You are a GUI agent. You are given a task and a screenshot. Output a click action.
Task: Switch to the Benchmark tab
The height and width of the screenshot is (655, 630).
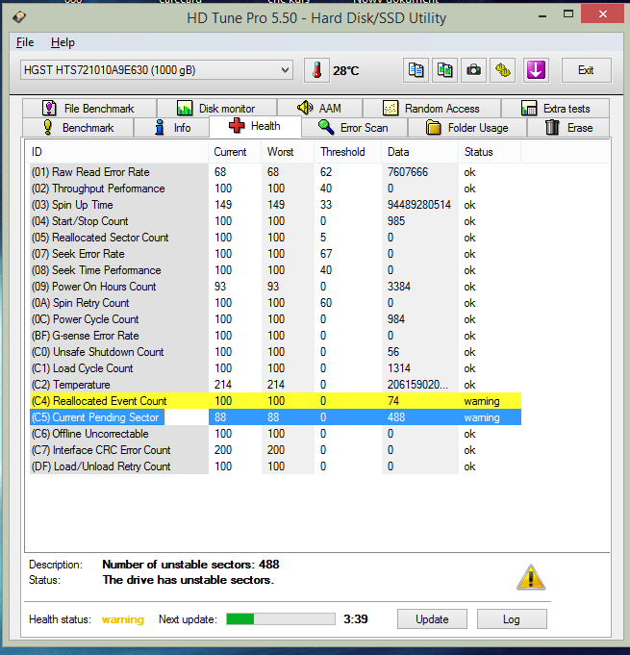pos(78,127)
